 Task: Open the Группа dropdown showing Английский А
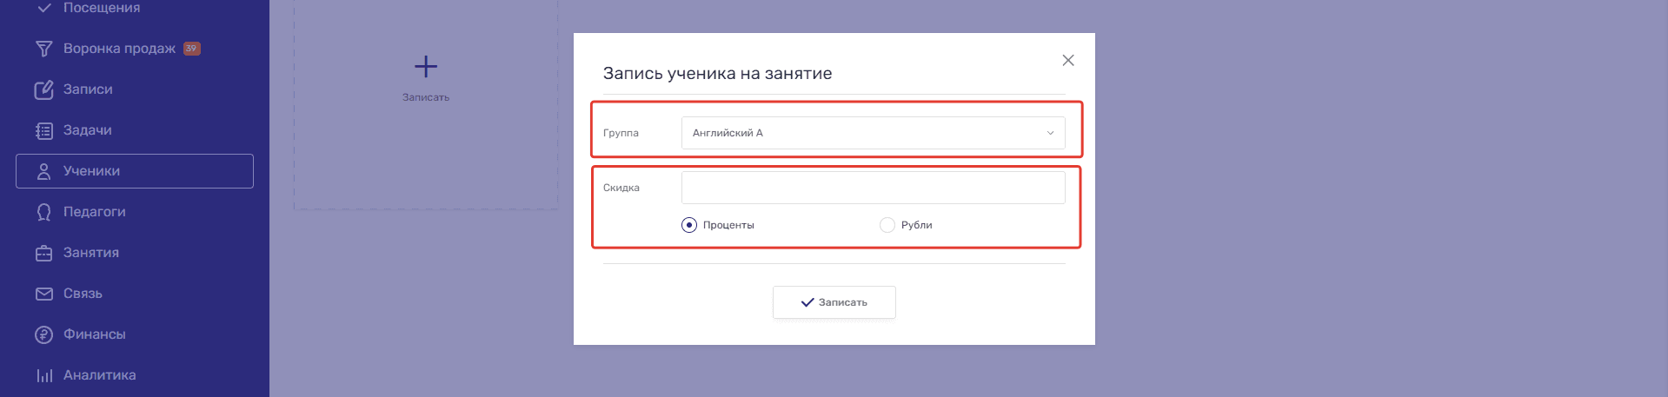[873, 133]
